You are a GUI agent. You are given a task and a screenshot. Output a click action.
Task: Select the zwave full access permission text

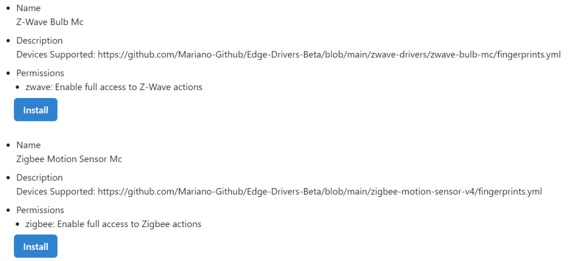114,87
